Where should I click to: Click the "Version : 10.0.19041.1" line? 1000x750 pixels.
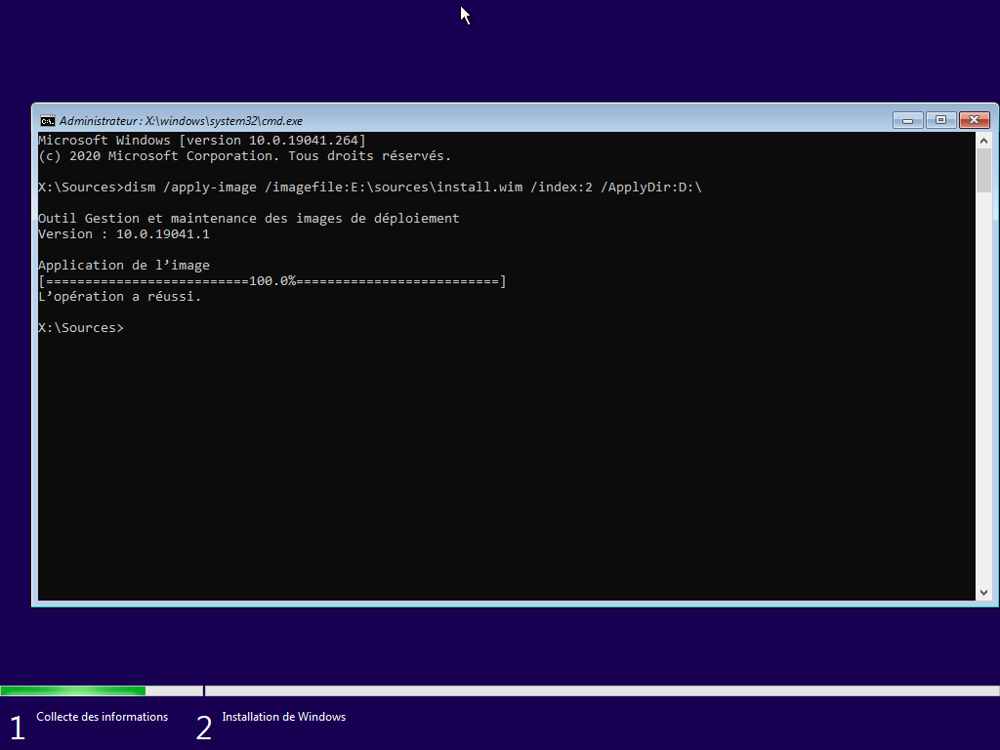(x=124, y=234)
